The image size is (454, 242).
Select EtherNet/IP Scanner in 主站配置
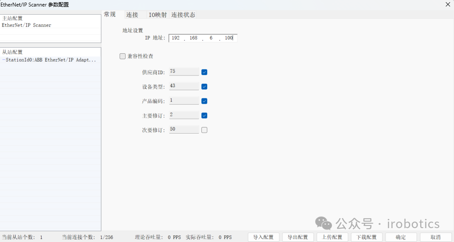click(x=26, y=25)
